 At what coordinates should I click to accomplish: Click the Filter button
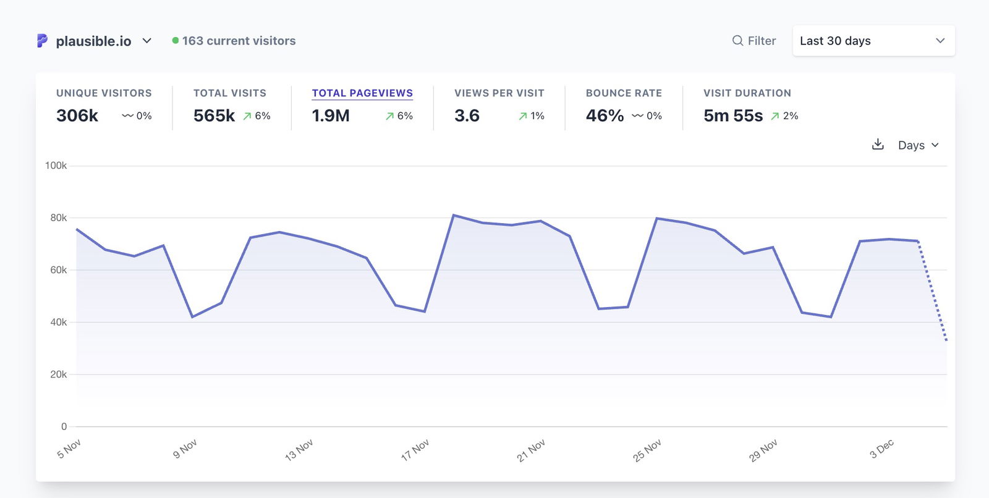point(754,41)
